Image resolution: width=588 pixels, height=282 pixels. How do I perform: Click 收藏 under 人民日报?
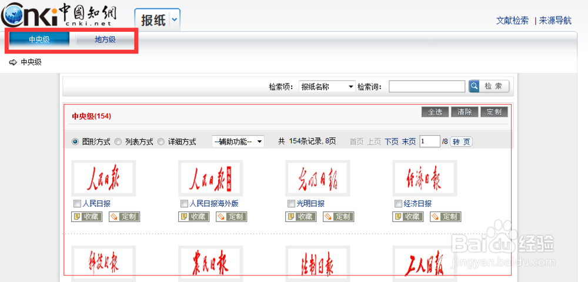coord(87,216)
